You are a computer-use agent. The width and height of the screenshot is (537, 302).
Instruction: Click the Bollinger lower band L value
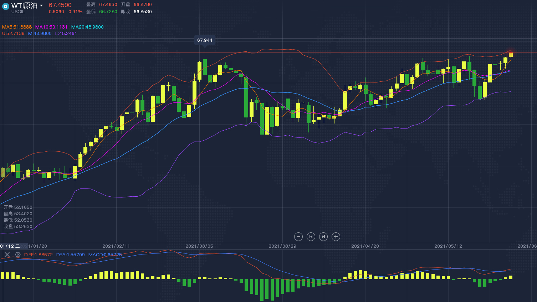pos(66,34)
